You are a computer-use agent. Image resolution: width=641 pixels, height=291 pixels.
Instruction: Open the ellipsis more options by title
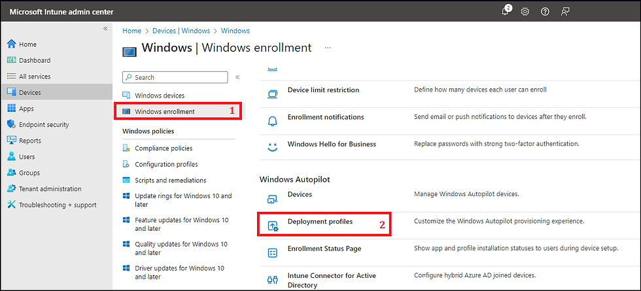[x=328, y=48]
